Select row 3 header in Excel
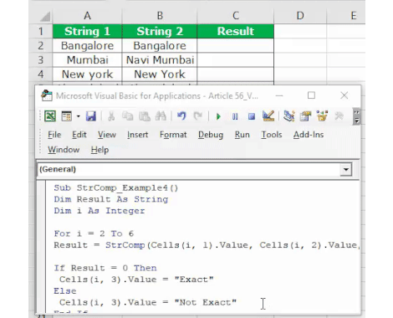The height and width of the screenshot is (318, 393). (41, 59)
